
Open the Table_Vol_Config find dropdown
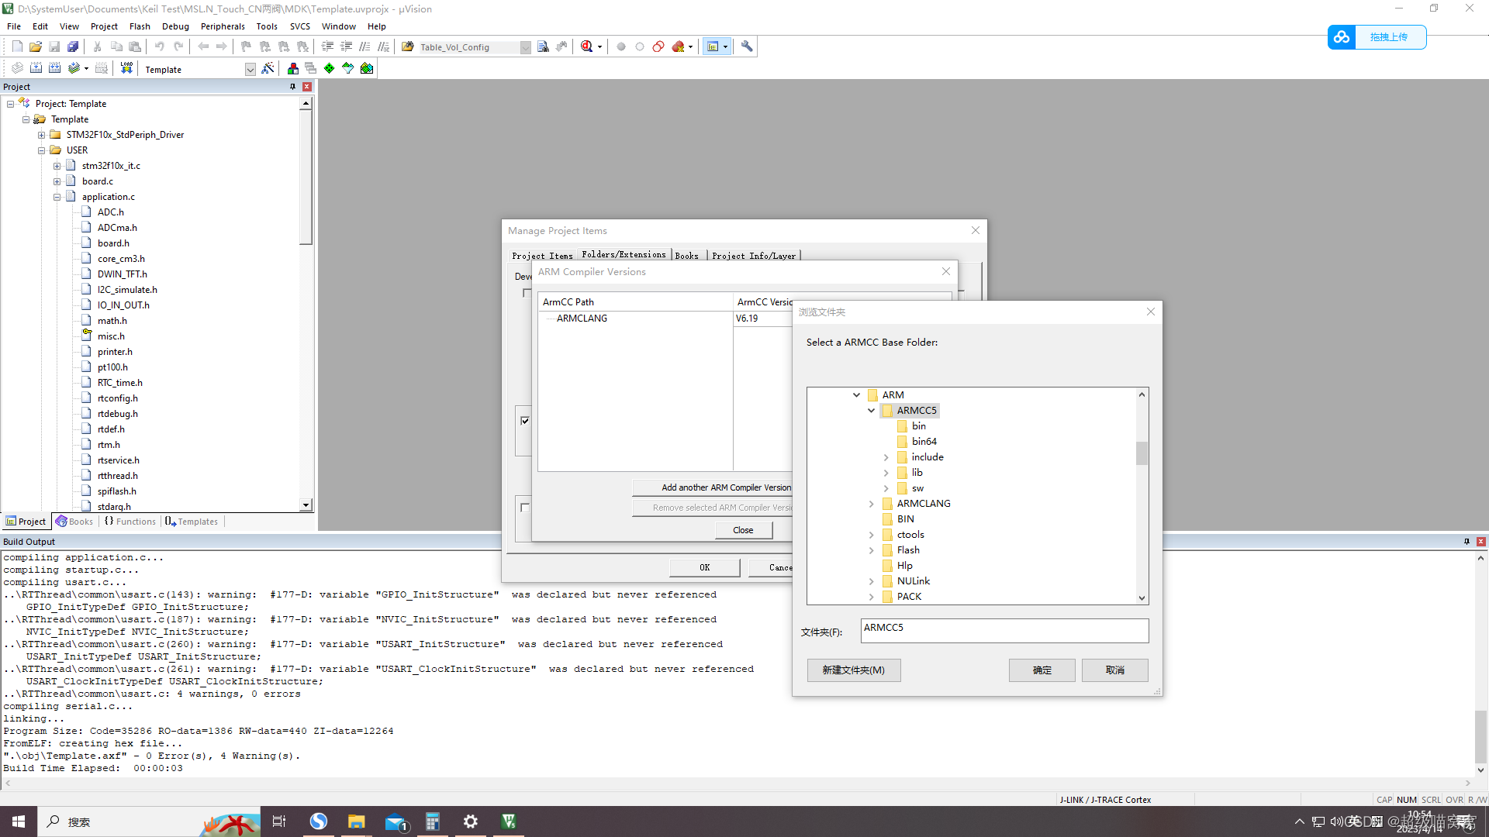pos(525,47)
